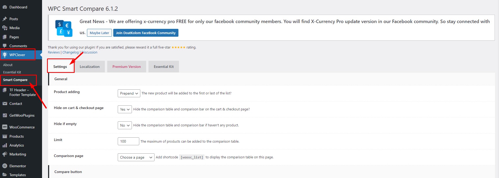Switch to the Premium Version tab
Screen dimensions: 499x178
127,67
